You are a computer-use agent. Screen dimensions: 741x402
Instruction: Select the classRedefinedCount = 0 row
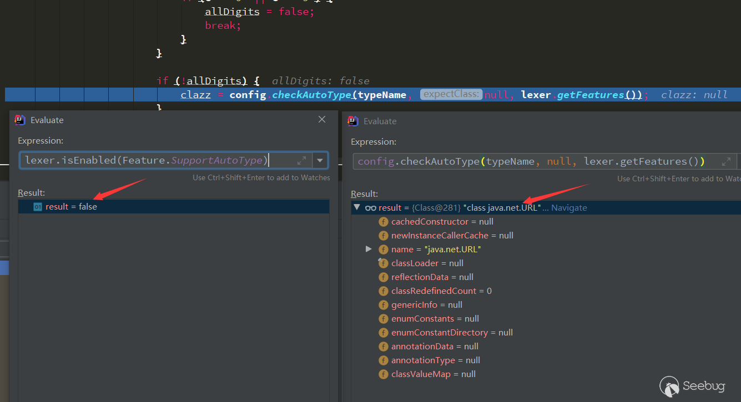coord(441,291)
